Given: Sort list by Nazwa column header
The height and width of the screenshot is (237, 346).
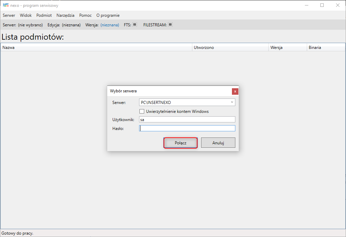Looking at the screenshot, I should [96, 47].
